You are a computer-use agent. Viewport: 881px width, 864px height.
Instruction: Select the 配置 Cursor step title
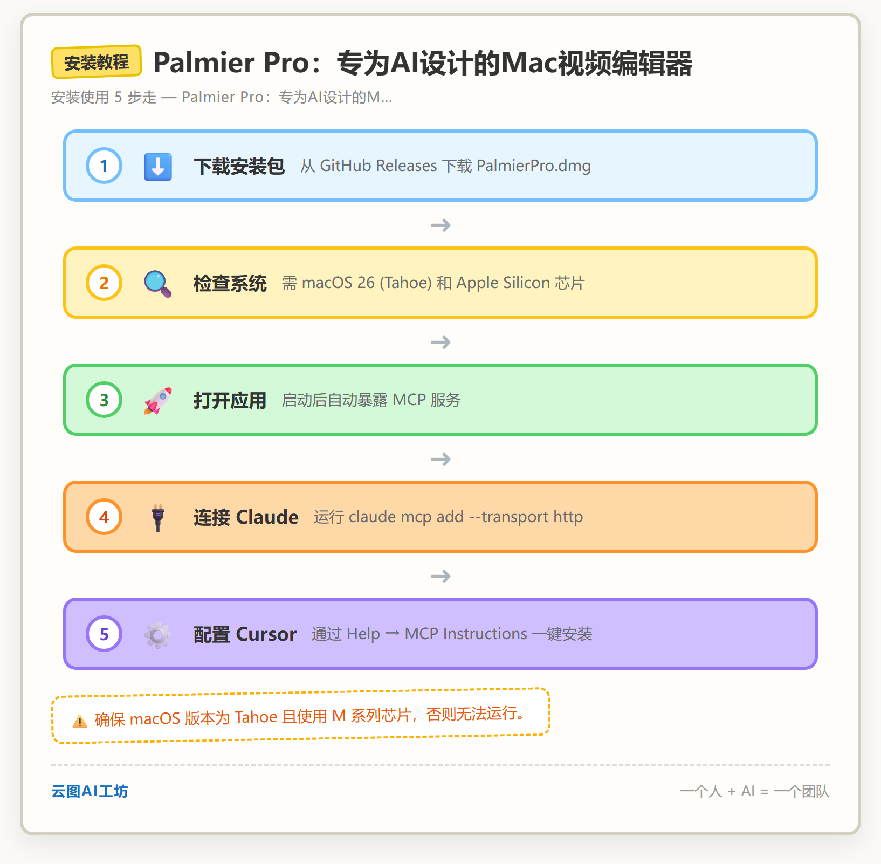245,634
